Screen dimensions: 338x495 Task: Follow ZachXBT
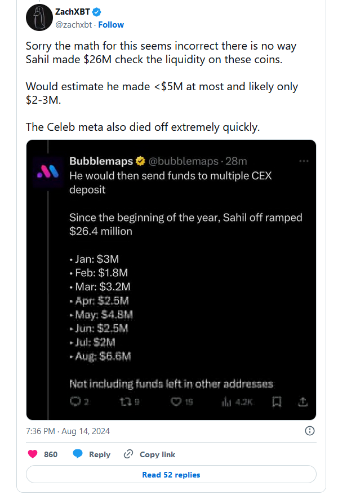click(x=112, y=25)
